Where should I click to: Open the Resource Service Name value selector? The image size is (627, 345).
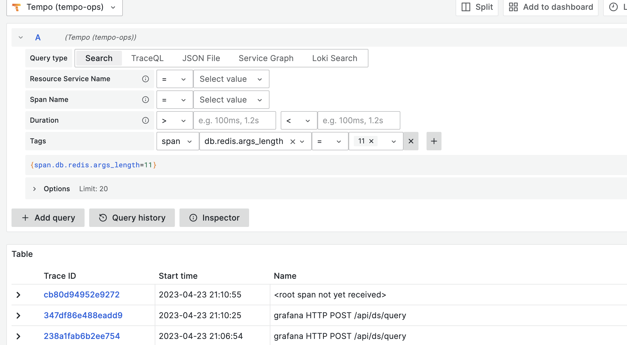coord(231,79)
